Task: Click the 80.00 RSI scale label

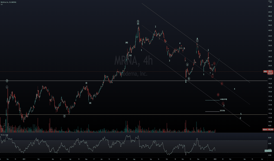Action: pos(270,138)
